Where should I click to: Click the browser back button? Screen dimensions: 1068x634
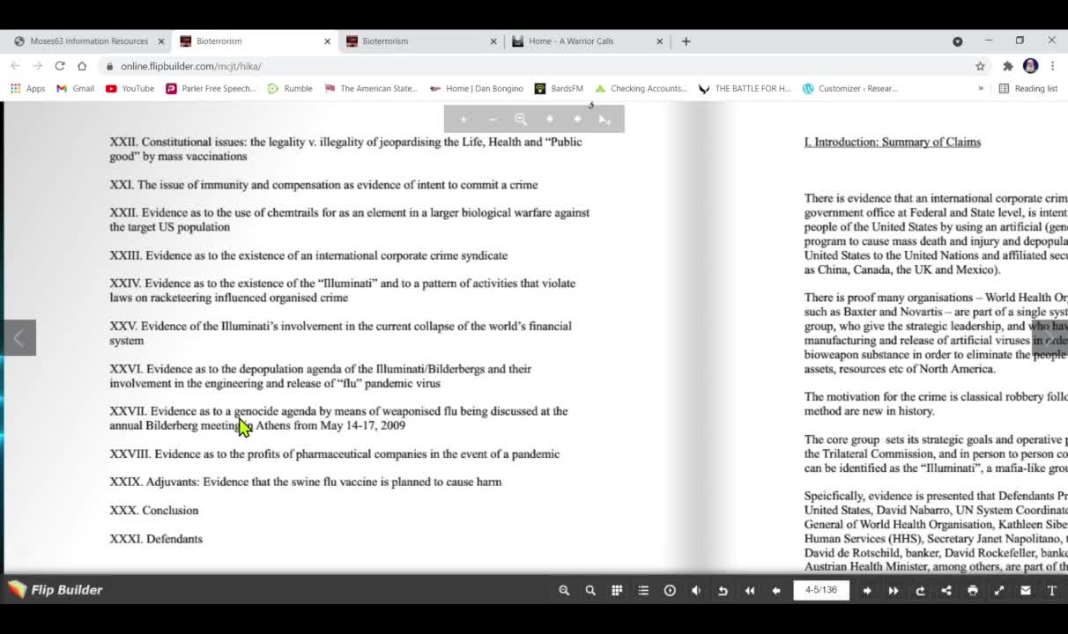(x=15, y=66)
